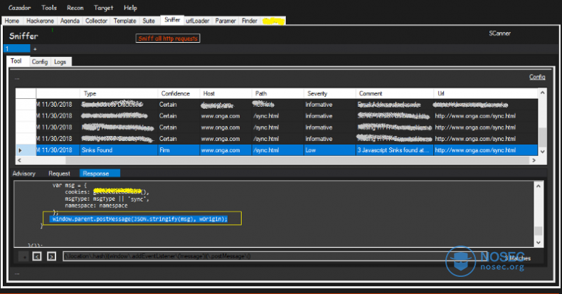Click the current row arrow indicator in row header
Image resolution: width=562 pixels, height=294 pixels.
pyautogui.click(x=20, y=150)
